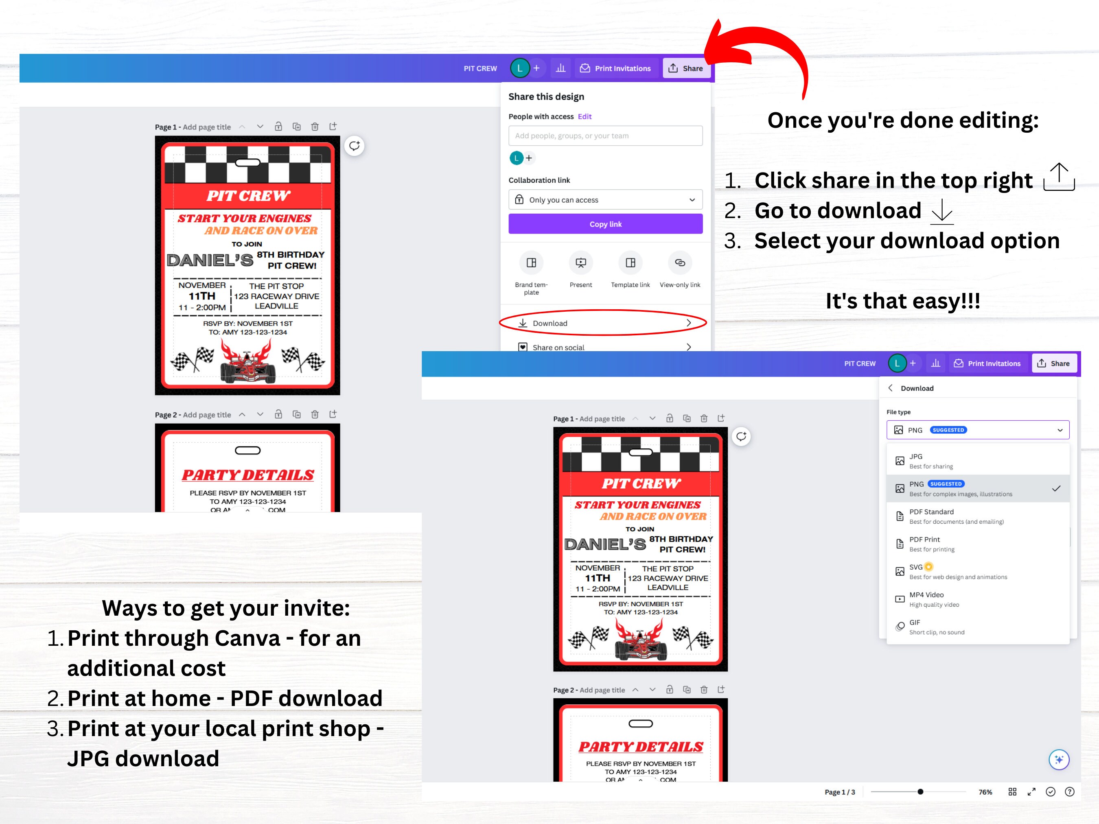The height and width of the screenshot is (824, 1099).
Task: Click the Add people input field
Action: pos(605,136)
